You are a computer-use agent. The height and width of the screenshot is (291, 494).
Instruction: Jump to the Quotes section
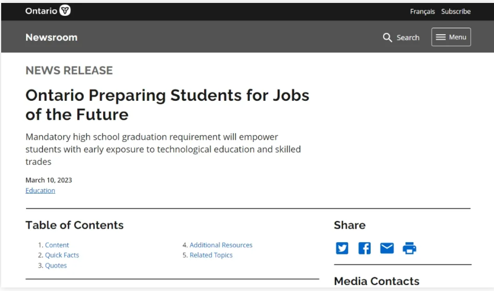[56, 266]
